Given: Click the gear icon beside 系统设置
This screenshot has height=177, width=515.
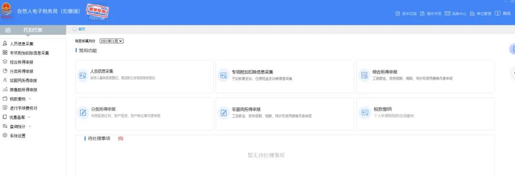Looking at the screenshot, I should [x=5, y=136].
